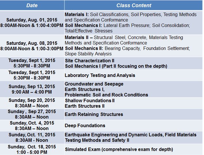
Task: Select the Sunday, Sep 27, 2015 date cell
Action: pos(32,114)
